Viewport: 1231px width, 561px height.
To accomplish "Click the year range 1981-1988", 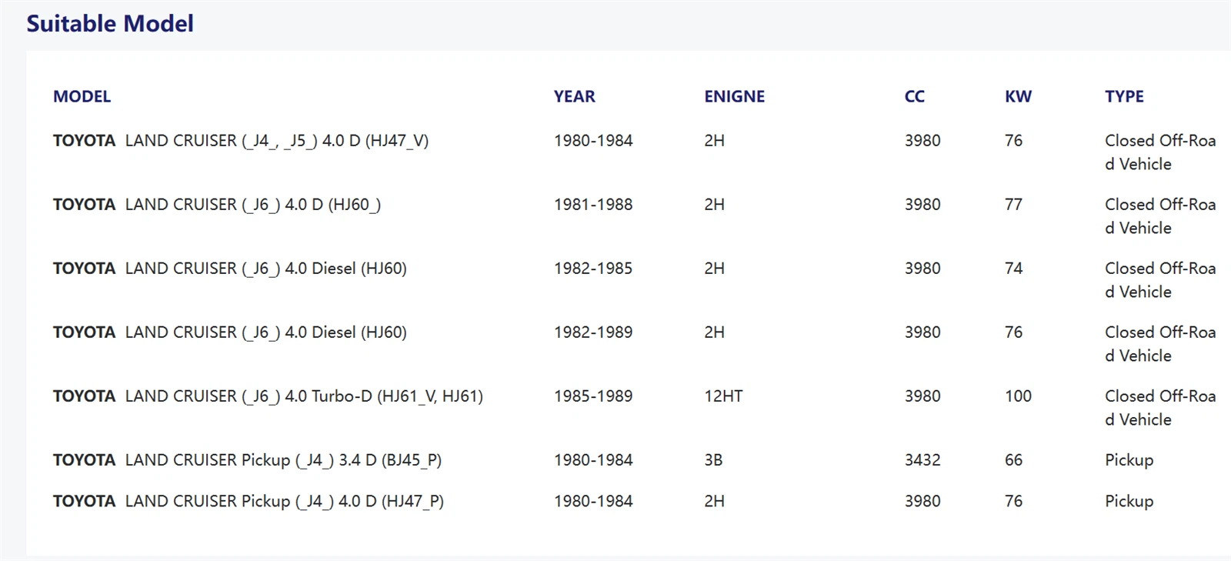I will point(593,205).
